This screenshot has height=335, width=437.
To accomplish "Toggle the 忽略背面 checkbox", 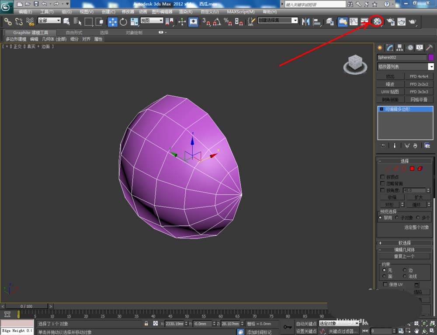I will click(383, 183).
